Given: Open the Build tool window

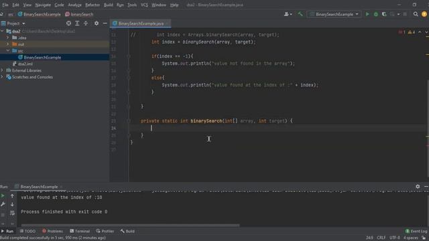Looking at the screenshot, I should tap(127, 231).
